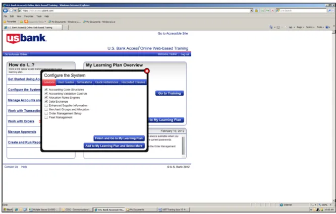Click the Live Search magnifier icon
This screenshot has width=336, height=214.
click(x=329, y=11)
